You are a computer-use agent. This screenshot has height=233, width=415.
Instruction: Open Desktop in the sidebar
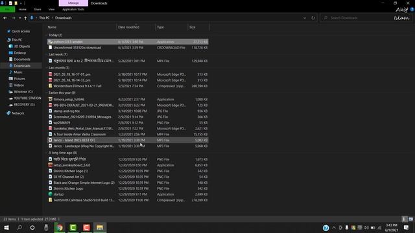coord(20,53)
